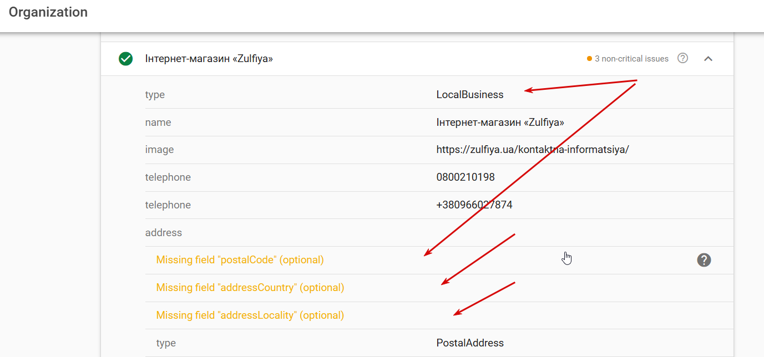This screenshot has height=357, width=764.
Task: Click the image field label
Action: coord(159,150)
